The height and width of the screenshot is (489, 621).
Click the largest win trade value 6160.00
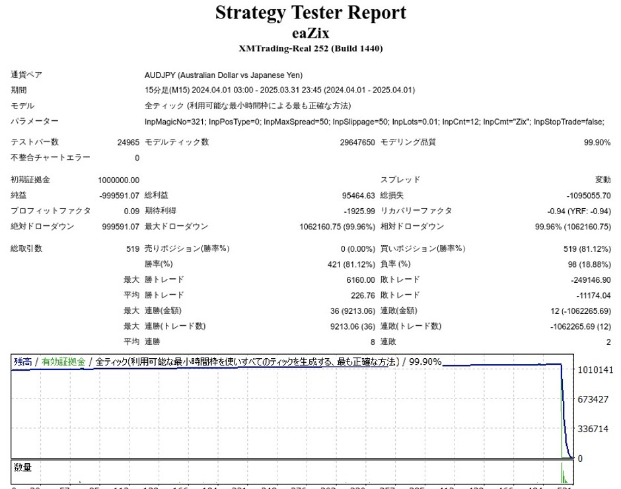click(361, 280)
